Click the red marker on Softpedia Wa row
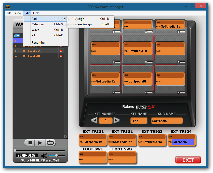The width and height of the screenshot is (213, 173). [x=61, y=51]
